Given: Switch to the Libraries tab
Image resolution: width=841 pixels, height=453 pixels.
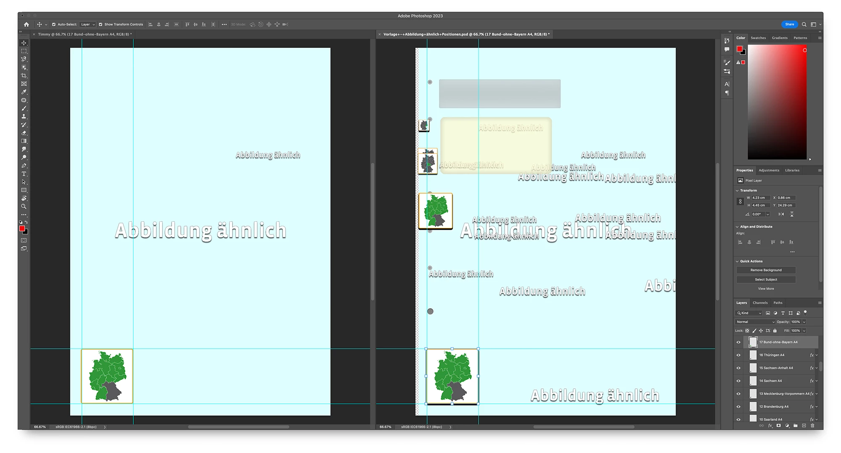Looking at the screenshot, I should point(792,170).
